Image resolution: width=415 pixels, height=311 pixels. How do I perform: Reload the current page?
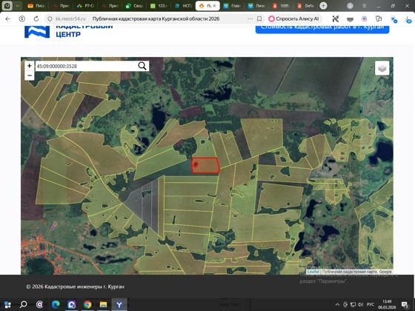click(x=36, y=19)
